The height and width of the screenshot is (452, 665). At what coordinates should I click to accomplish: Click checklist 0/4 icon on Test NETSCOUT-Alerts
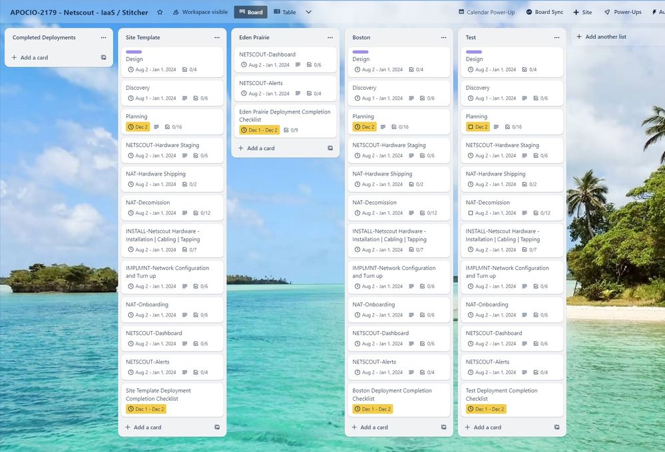pyautogui.click(x=536, y=372)
